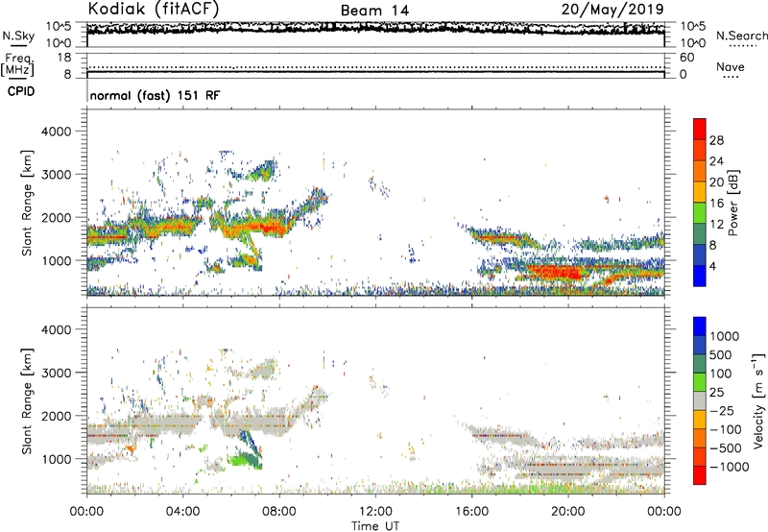768x532 pixels.
Task: Click the "16:00" time tick label
Action: (x=471, y=512)
